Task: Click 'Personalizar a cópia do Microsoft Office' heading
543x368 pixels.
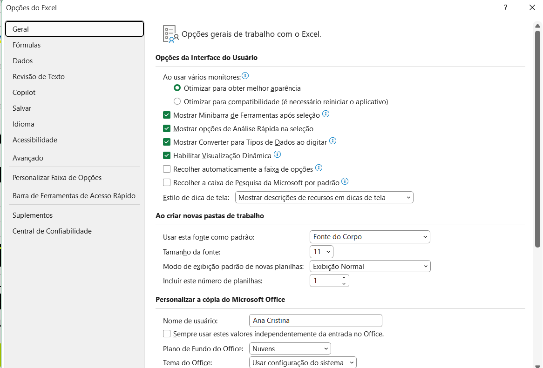Action: 220,300
